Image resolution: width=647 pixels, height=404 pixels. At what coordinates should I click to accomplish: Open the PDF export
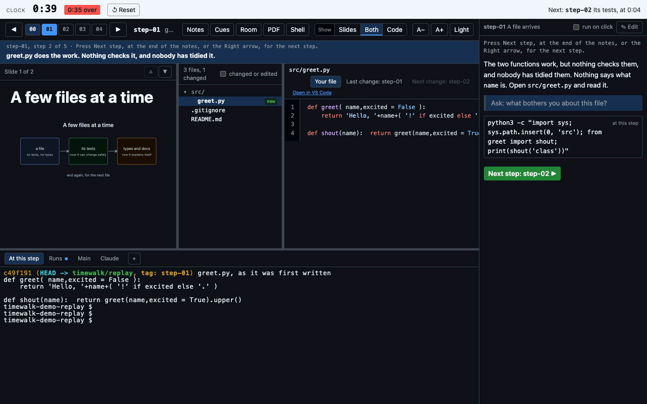274,30
